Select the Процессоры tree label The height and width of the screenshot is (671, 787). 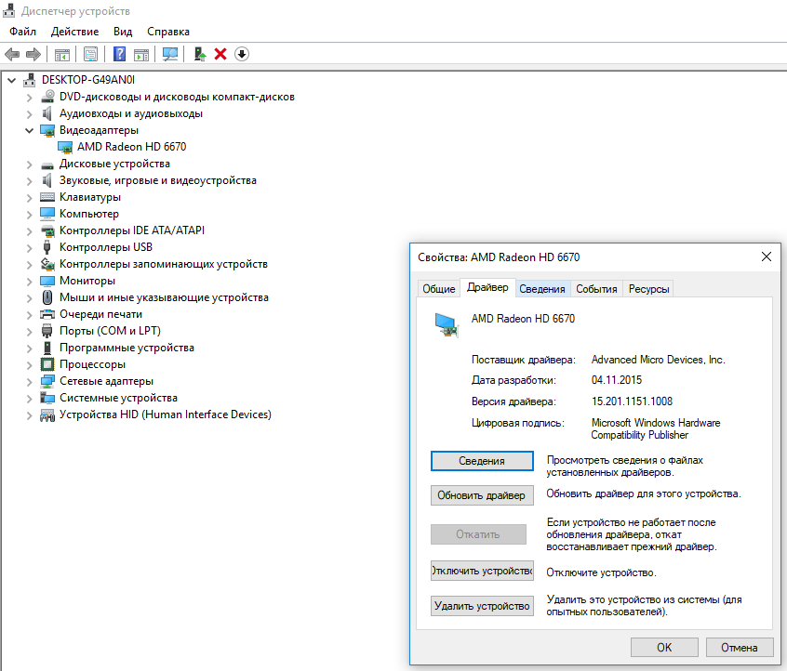(x=92, y=364)
